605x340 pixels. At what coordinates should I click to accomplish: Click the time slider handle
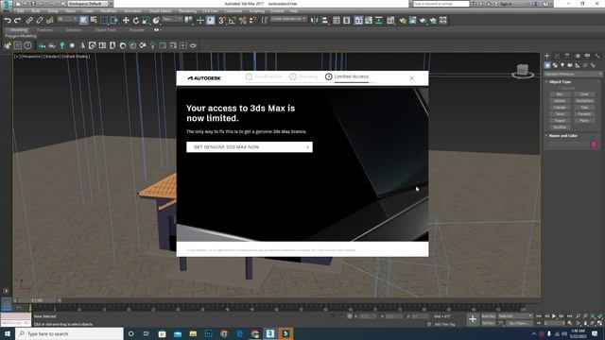pyautogui.click(x=37, y=300)
